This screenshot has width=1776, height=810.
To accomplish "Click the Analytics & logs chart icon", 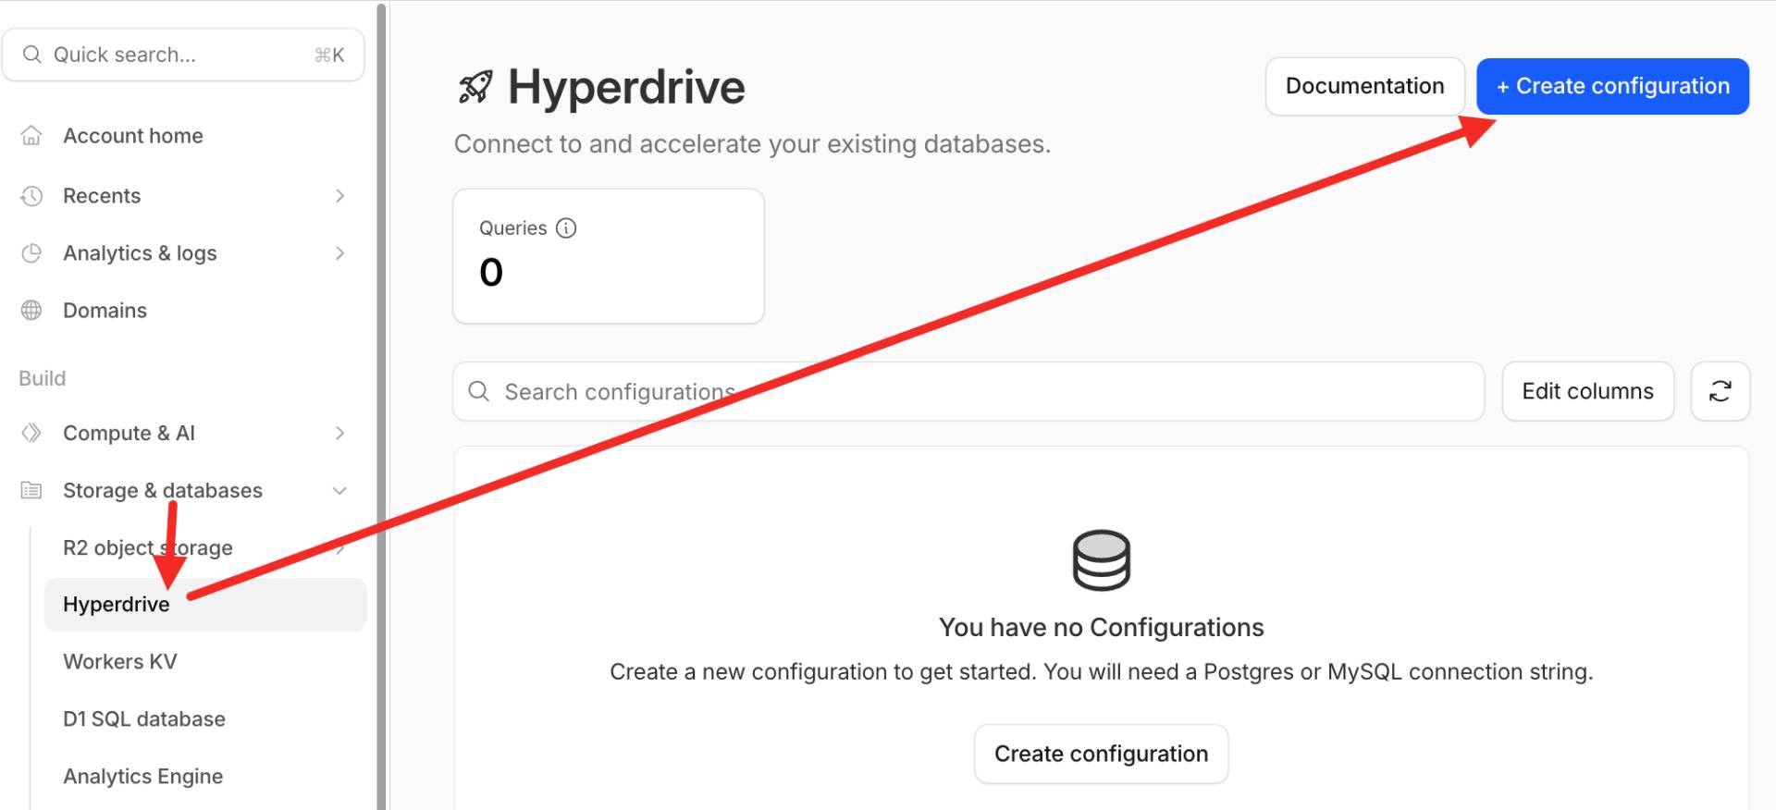I will click(x=31, y=253).
